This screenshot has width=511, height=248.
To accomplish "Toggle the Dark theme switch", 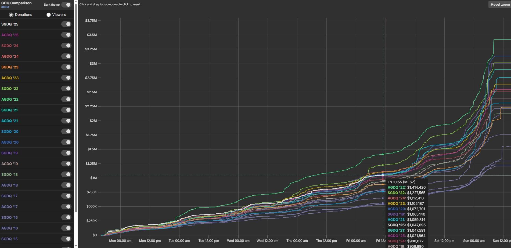I will [x=66, y=5].
